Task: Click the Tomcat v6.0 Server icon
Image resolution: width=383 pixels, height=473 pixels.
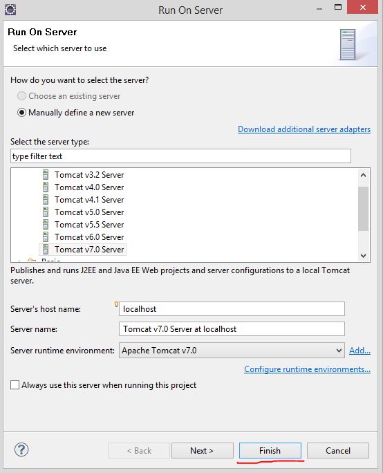Action: tap(46, 236)
